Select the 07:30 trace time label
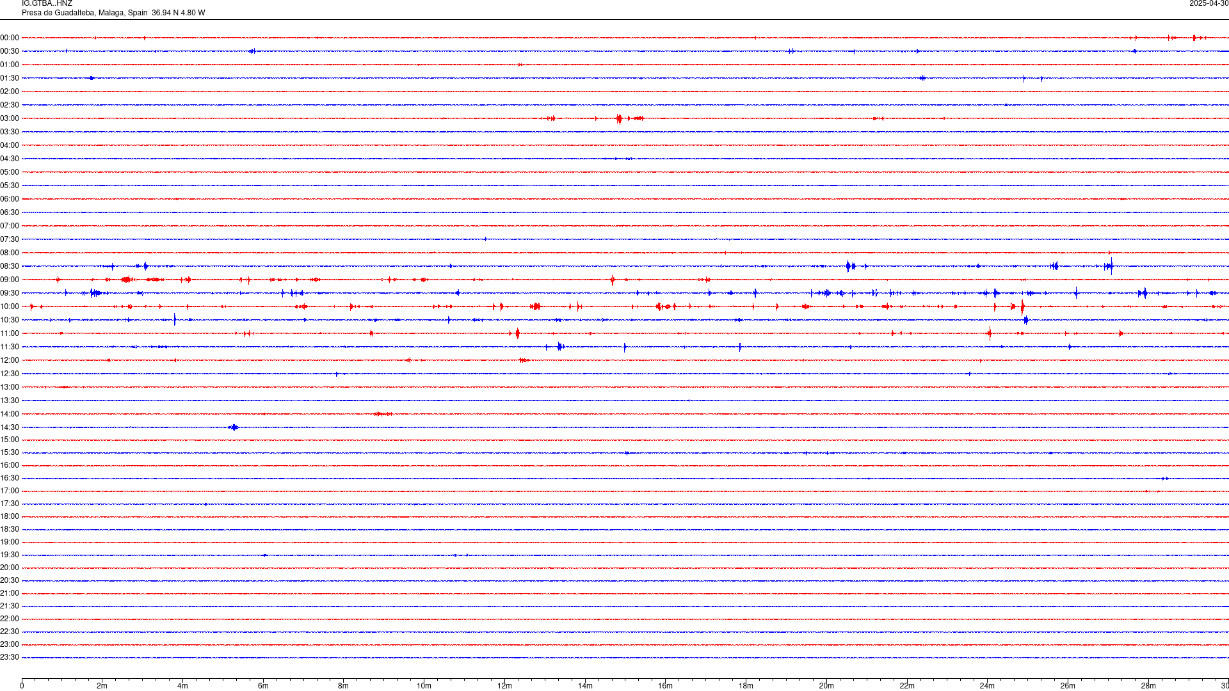 tap(10, 239)
